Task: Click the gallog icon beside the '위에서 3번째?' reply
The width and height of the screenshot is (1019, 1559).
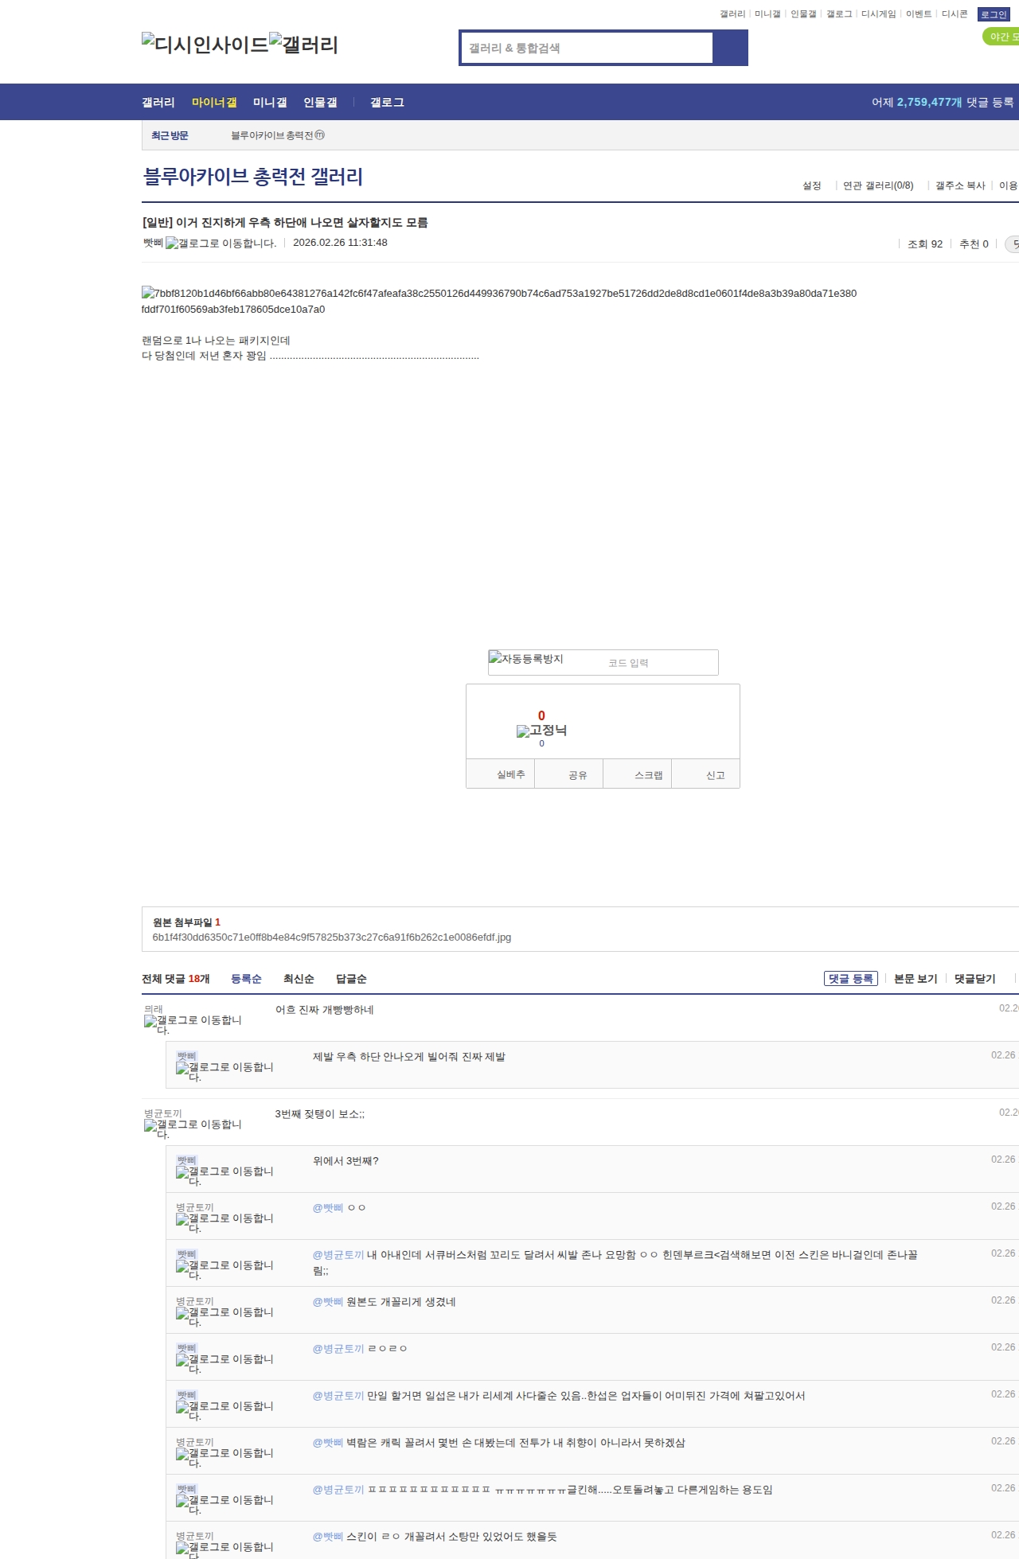Action: pyautogui.click(x=224, y=1176)
